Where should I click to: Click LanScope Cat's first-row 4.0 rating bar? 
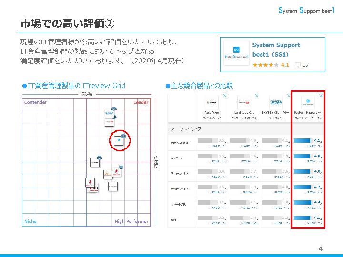[240, 140]
